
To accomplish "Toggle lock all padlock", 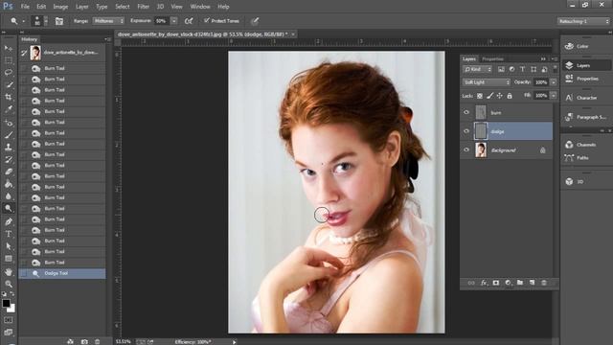I will [x=510, y=96].
